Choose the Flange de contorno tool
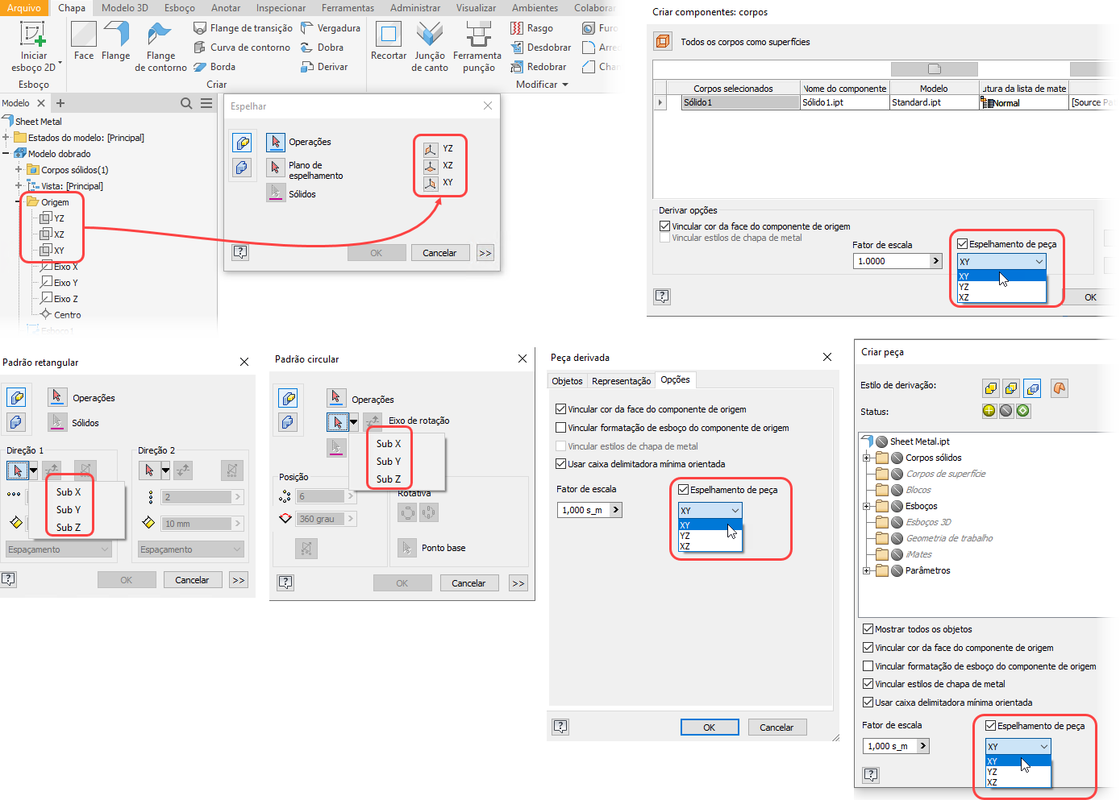Viewport: 1120px width, 800px height. pyautogui.click(x=160, y=47)
